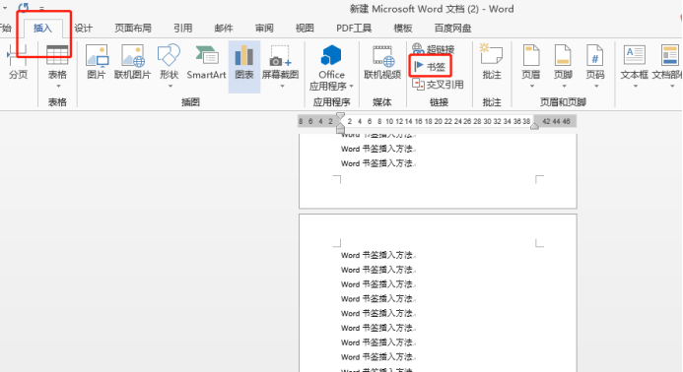
Task: Expand the 页码 dropdown arrow
Action: pos(596,87)
